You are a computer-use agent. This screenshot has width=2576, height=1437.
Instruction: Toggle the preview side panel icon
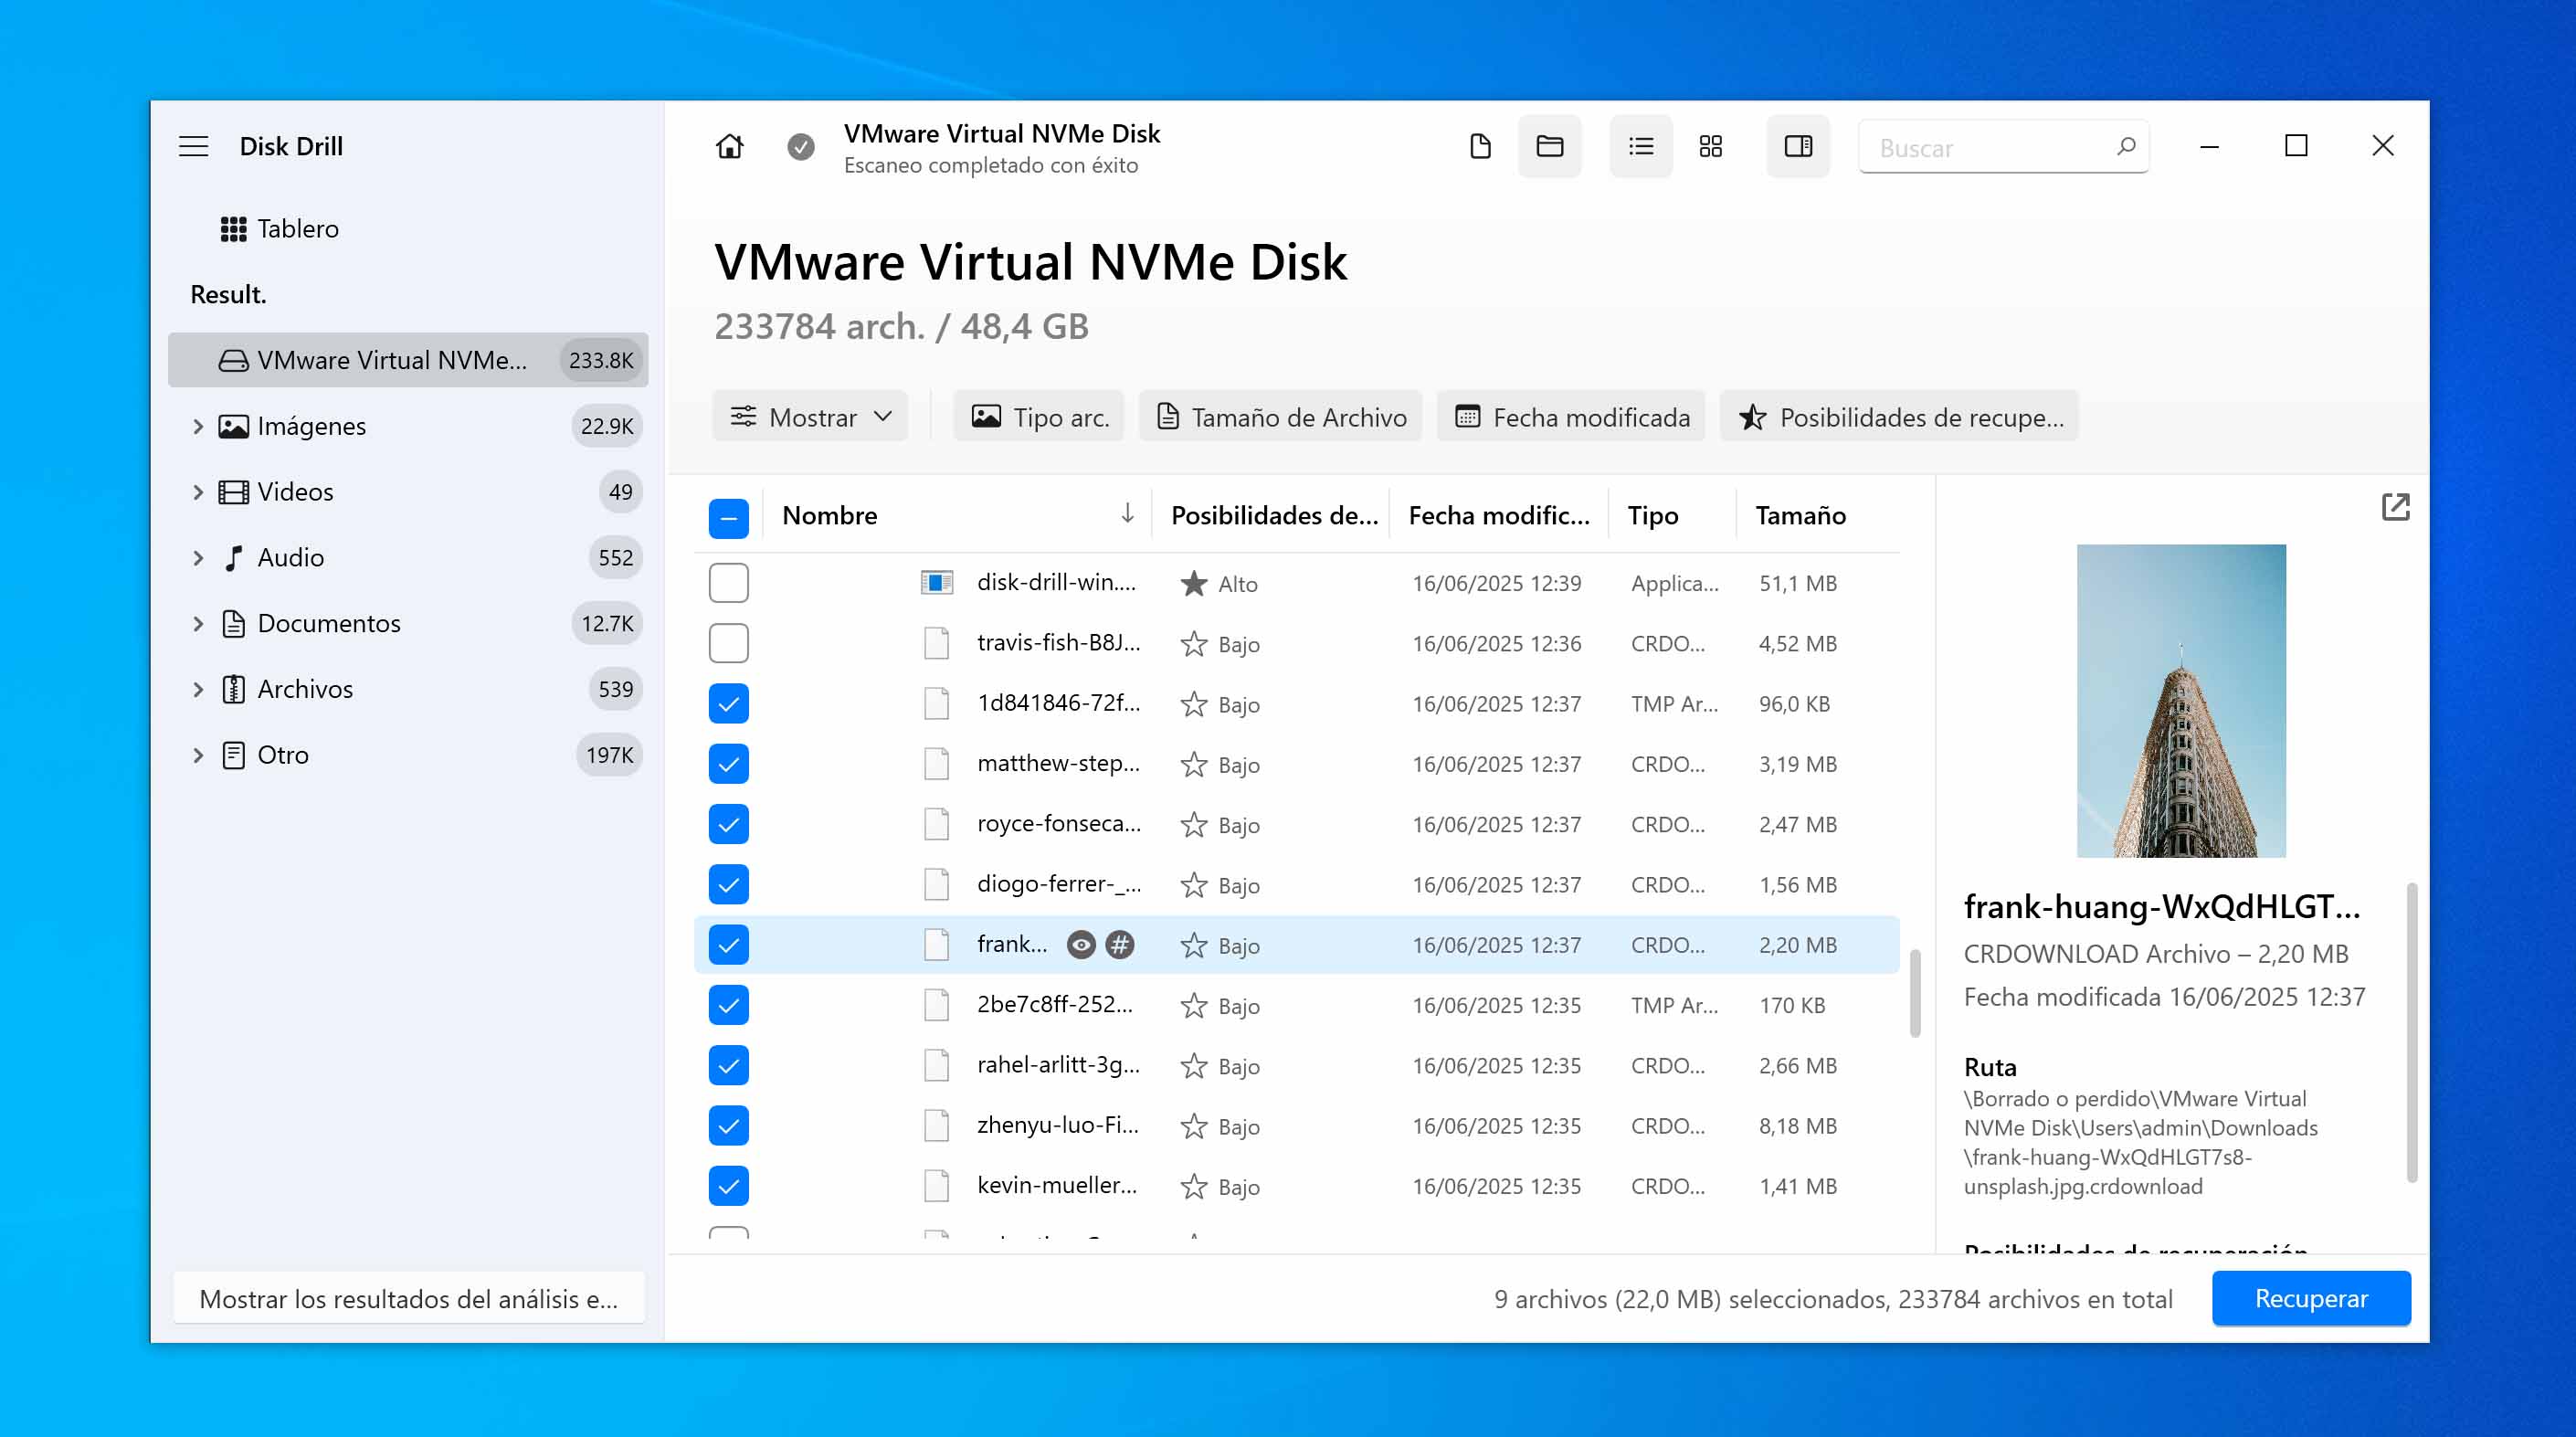pyautogui.click(x=1797, y=146)
